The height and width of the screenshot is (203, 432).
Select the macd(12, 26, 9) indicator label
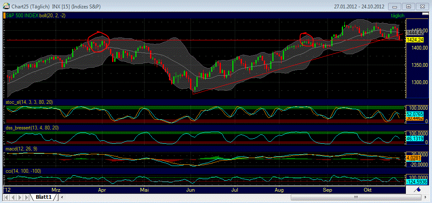[22, 149]
